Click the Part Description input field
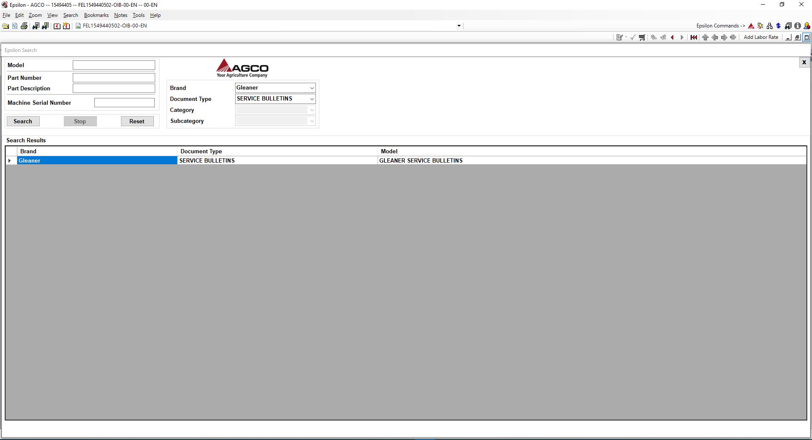The width and height of the screenshot is (812, 440). click(114, 88)
